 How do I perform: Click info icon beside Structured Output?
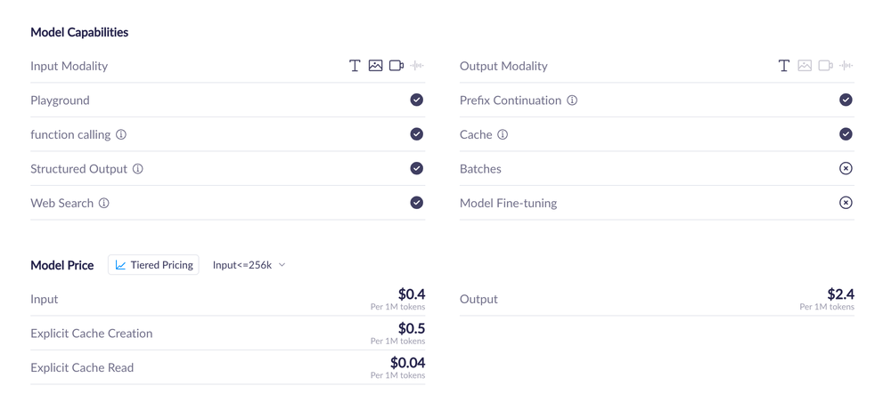138,169
